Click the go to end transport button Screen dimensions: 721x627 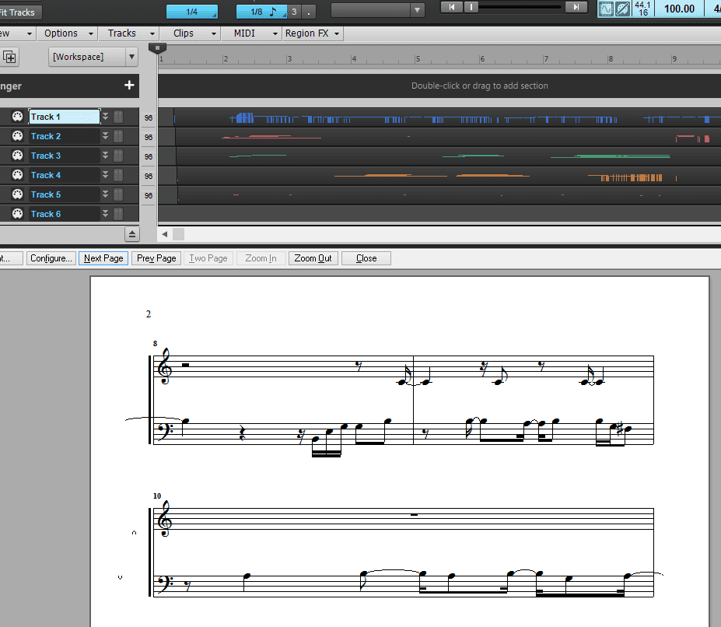pyautogui.click(x=576, y=7)
